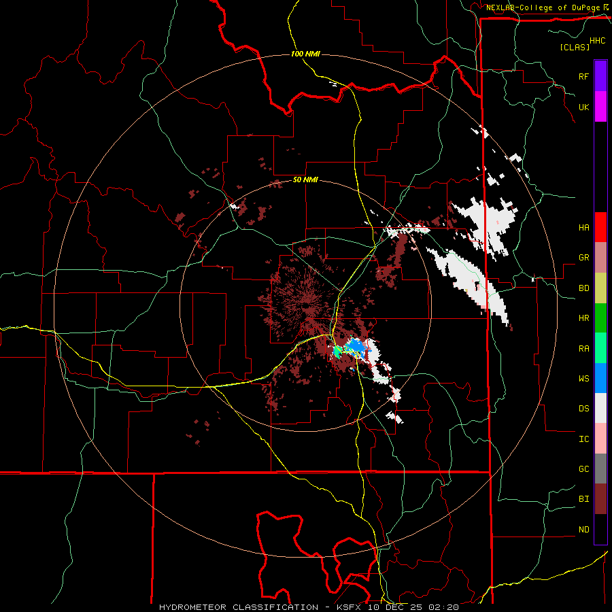The height and width of the screenshot is (612, 612).
Task: Click the WS blue legend swatch
Action: 600,378
